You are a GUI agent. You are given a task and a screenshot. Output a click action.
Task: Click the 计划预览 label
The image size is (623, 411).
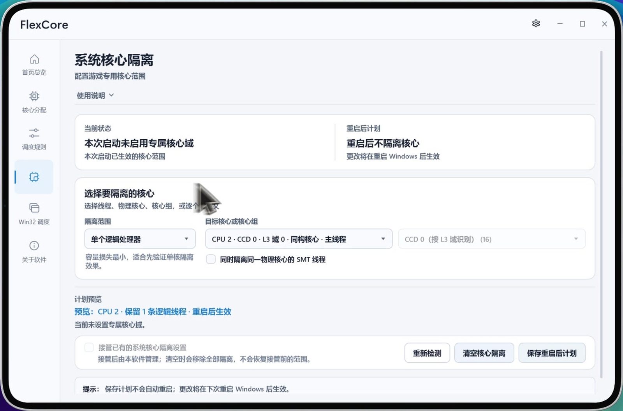tap(88, 299)
